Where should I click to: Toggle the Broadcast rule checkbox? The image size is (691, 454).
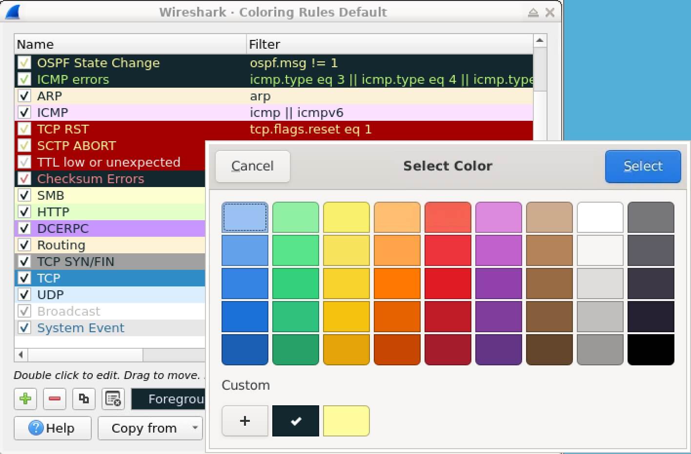(x=24, y=311)
